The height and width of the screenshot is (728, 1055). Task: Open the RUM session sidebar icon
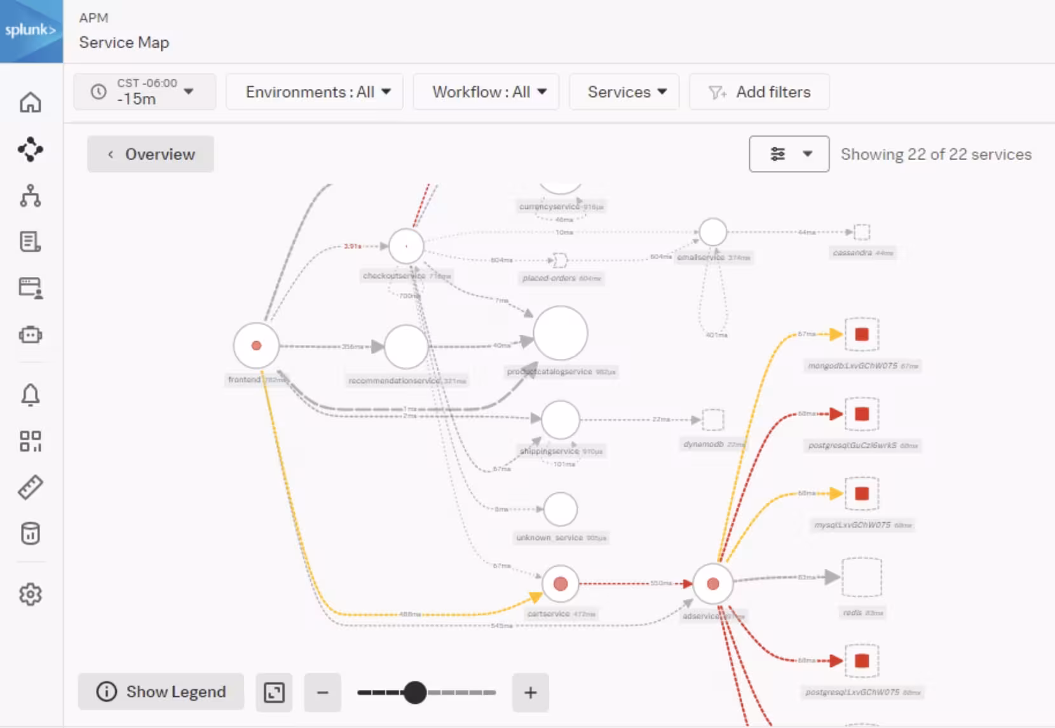30,288
